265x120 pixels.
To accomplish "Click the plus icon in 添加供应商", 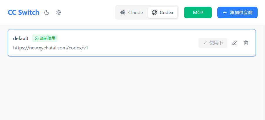I will point(225,13).
